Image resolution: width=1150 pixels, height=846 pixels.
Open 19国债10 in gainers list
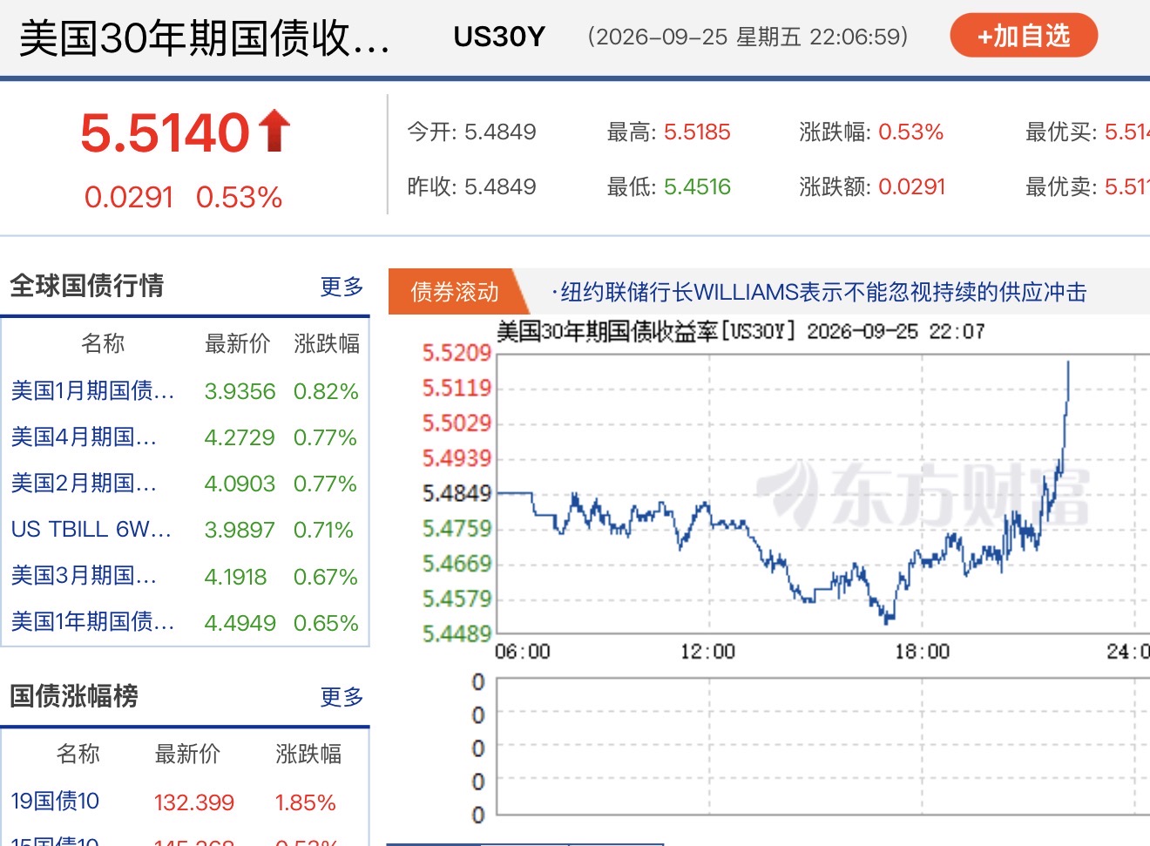55,802
